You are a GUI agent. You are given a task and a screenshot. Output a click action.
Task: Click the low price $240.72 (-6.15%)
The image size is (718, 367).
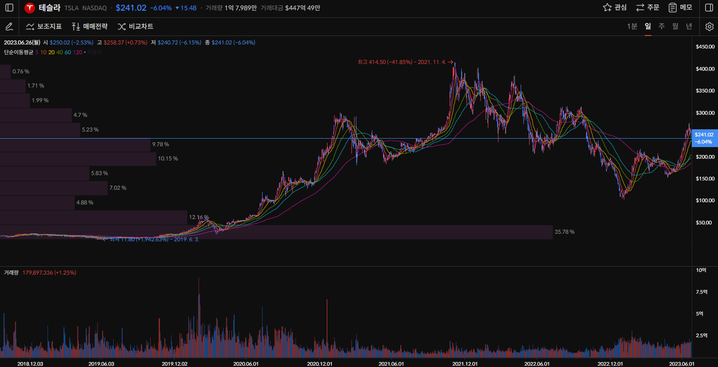click(x=179, y=43)
